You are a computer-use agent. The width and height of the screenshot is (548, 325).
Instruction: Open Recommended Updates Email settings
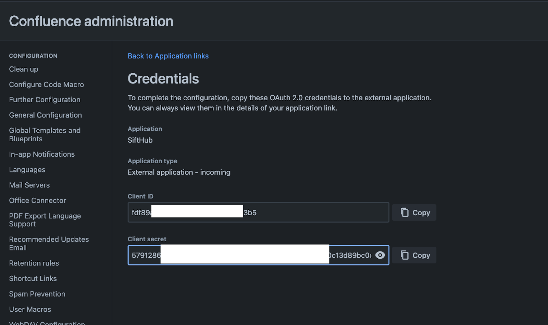click(49, 244)
